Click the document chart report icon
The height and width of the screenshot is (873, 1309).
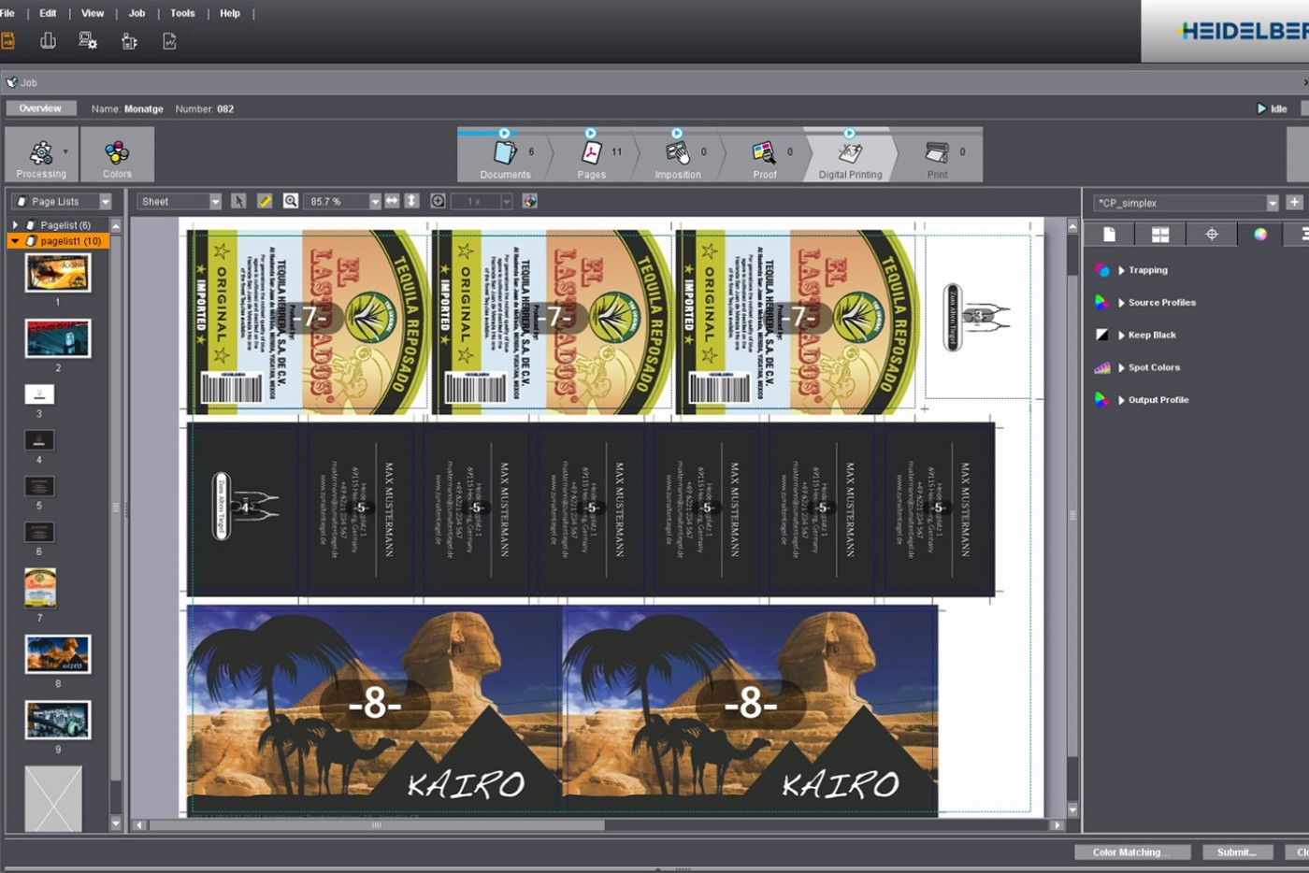click(169, 41)
